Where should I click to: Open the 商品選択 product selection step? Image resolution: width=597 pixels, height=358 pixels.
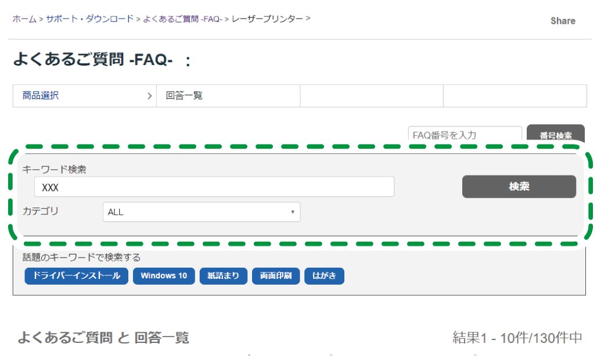pyautogui.click(x=84, y=95)
